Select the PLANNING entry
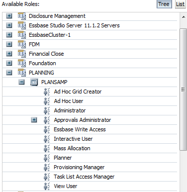 coord(41,73)
